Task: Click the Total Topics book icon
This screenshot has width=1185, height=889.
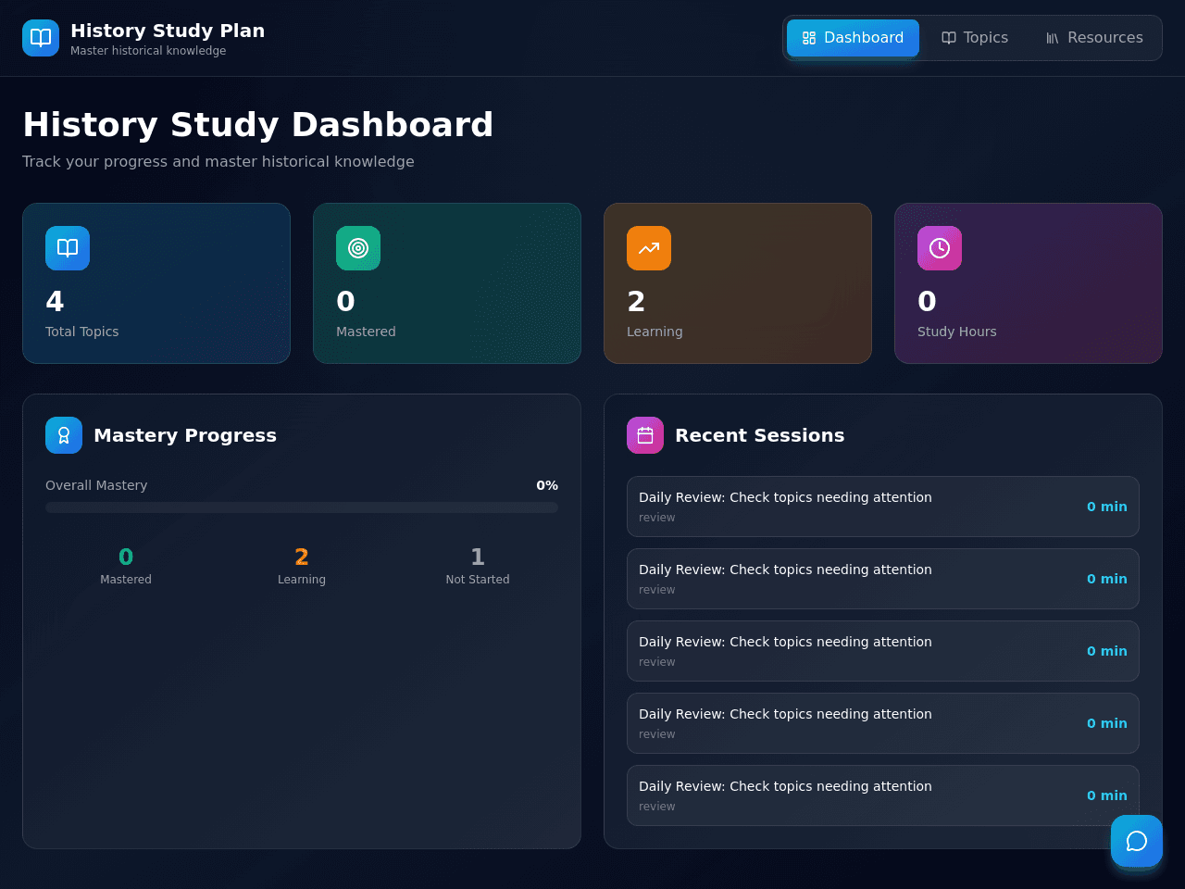Action: tap(68, 248)
